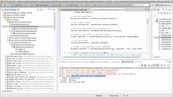Image resolution: width=173 pixels, height=97 pixels.
Task: Click Remove All Terminated Launches icon
Action: 145,65
